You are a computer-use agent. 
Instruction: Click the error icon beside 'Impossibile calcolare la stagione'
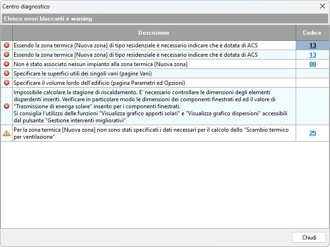coord(7,106)
